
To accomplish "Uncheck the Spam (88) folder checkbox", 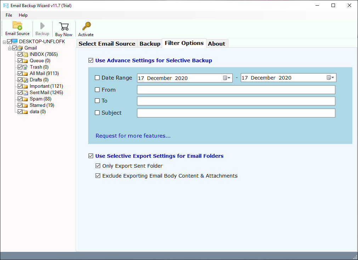I will 20,99.
